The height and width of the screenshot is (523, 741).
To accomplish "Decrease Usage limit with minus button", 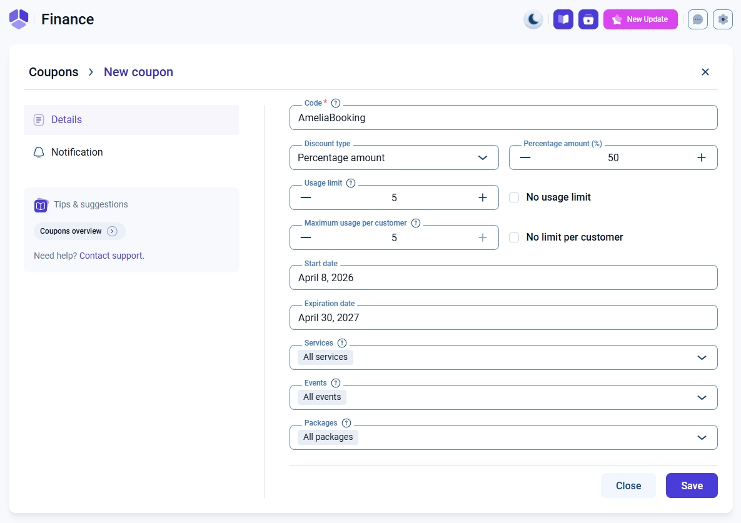I will pos(306,197).
